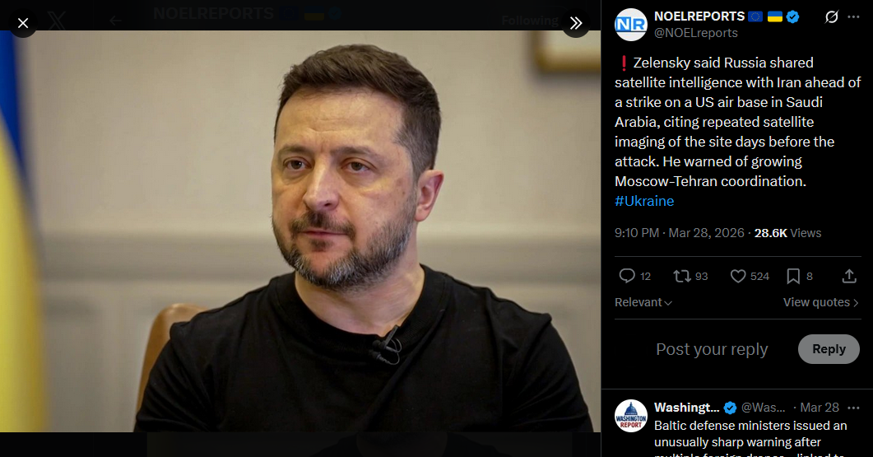The image size is (873, 457).
Task: Share the post with the upload arrow icon
Action: 848,276
